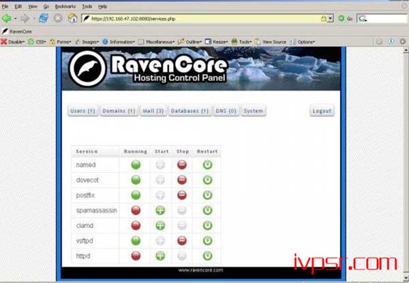Click the Databases (1) button

pyautogui.click(x=190, y=111)
